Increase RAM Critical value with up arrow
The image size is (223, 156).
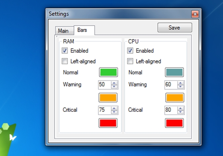click(114, 109)
